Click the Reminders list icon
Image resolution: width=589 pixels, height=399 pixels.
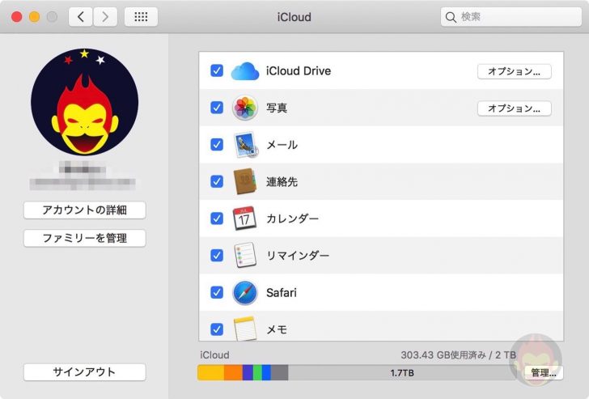pos(245,255)
